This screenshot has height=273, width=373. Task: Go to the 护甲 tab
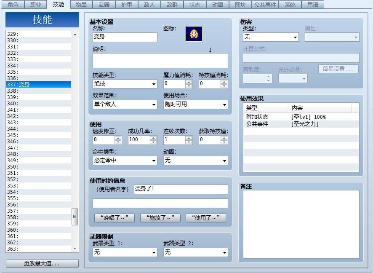click(x=127, y=5)
